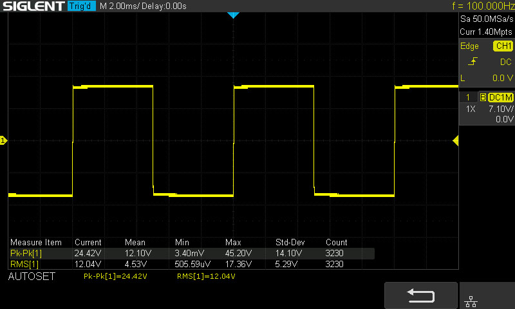The image size is (515, 309).
Task: Click the RMS max value '17.36V'
Action: point(238,265)
